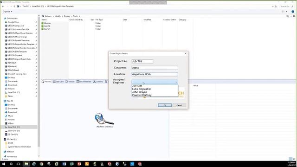
Task: Open LESSON Convert Task PDF shortcut
Action: (x=19, y=29)
